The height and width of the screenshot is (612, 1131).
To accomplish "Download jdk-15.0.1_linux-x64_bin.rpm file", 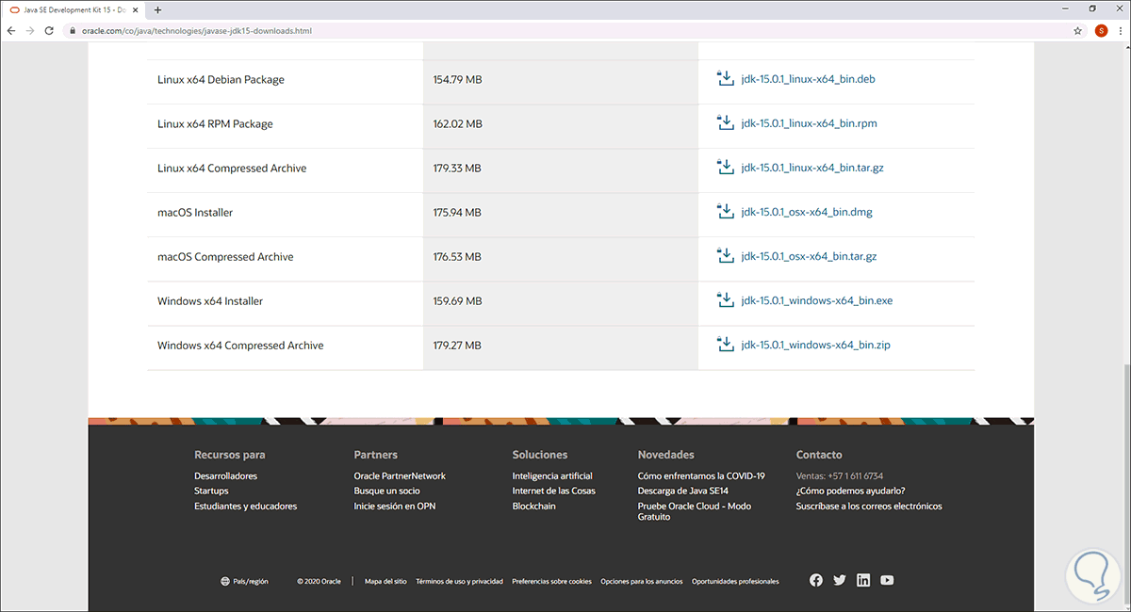I will (x=809, y=123).
